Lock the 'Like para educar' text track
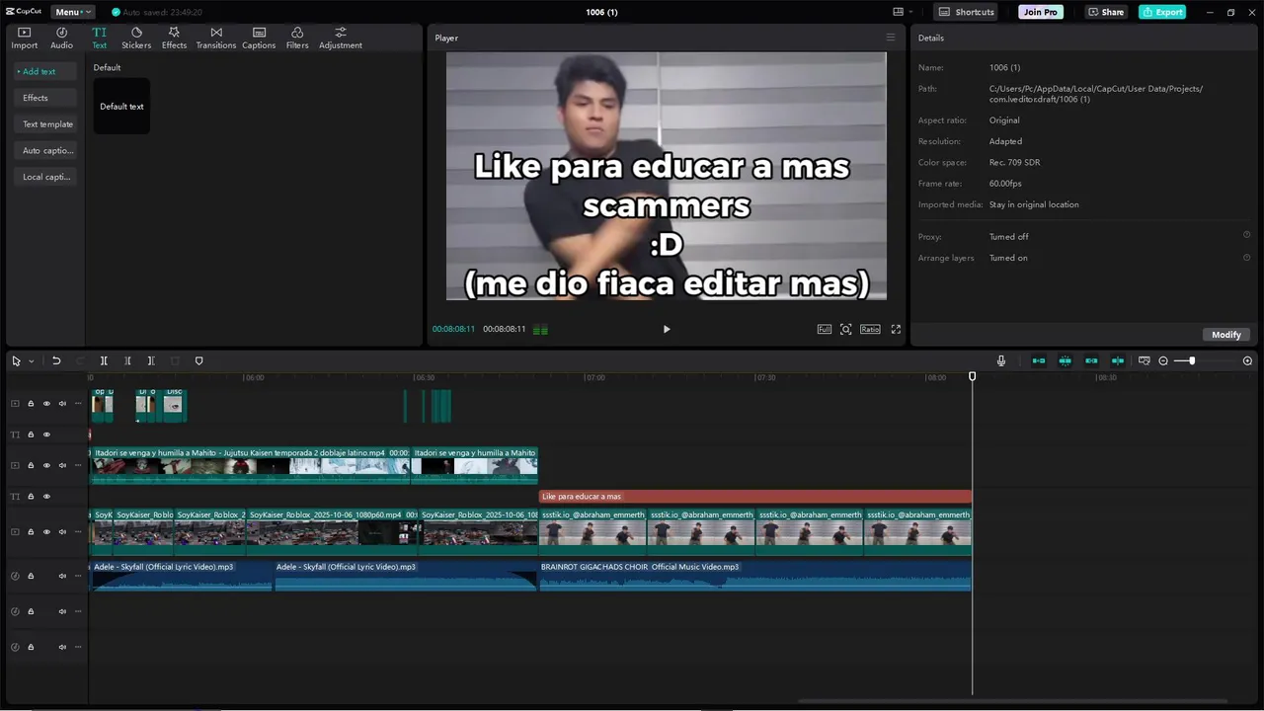This screenshot has width=1264, height=711. click(x=31, y=496)
